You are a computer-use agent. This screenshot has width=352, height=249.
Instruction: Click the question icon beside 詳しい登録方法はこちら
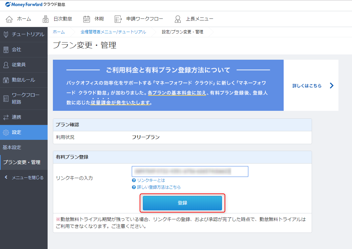[134, 187]
